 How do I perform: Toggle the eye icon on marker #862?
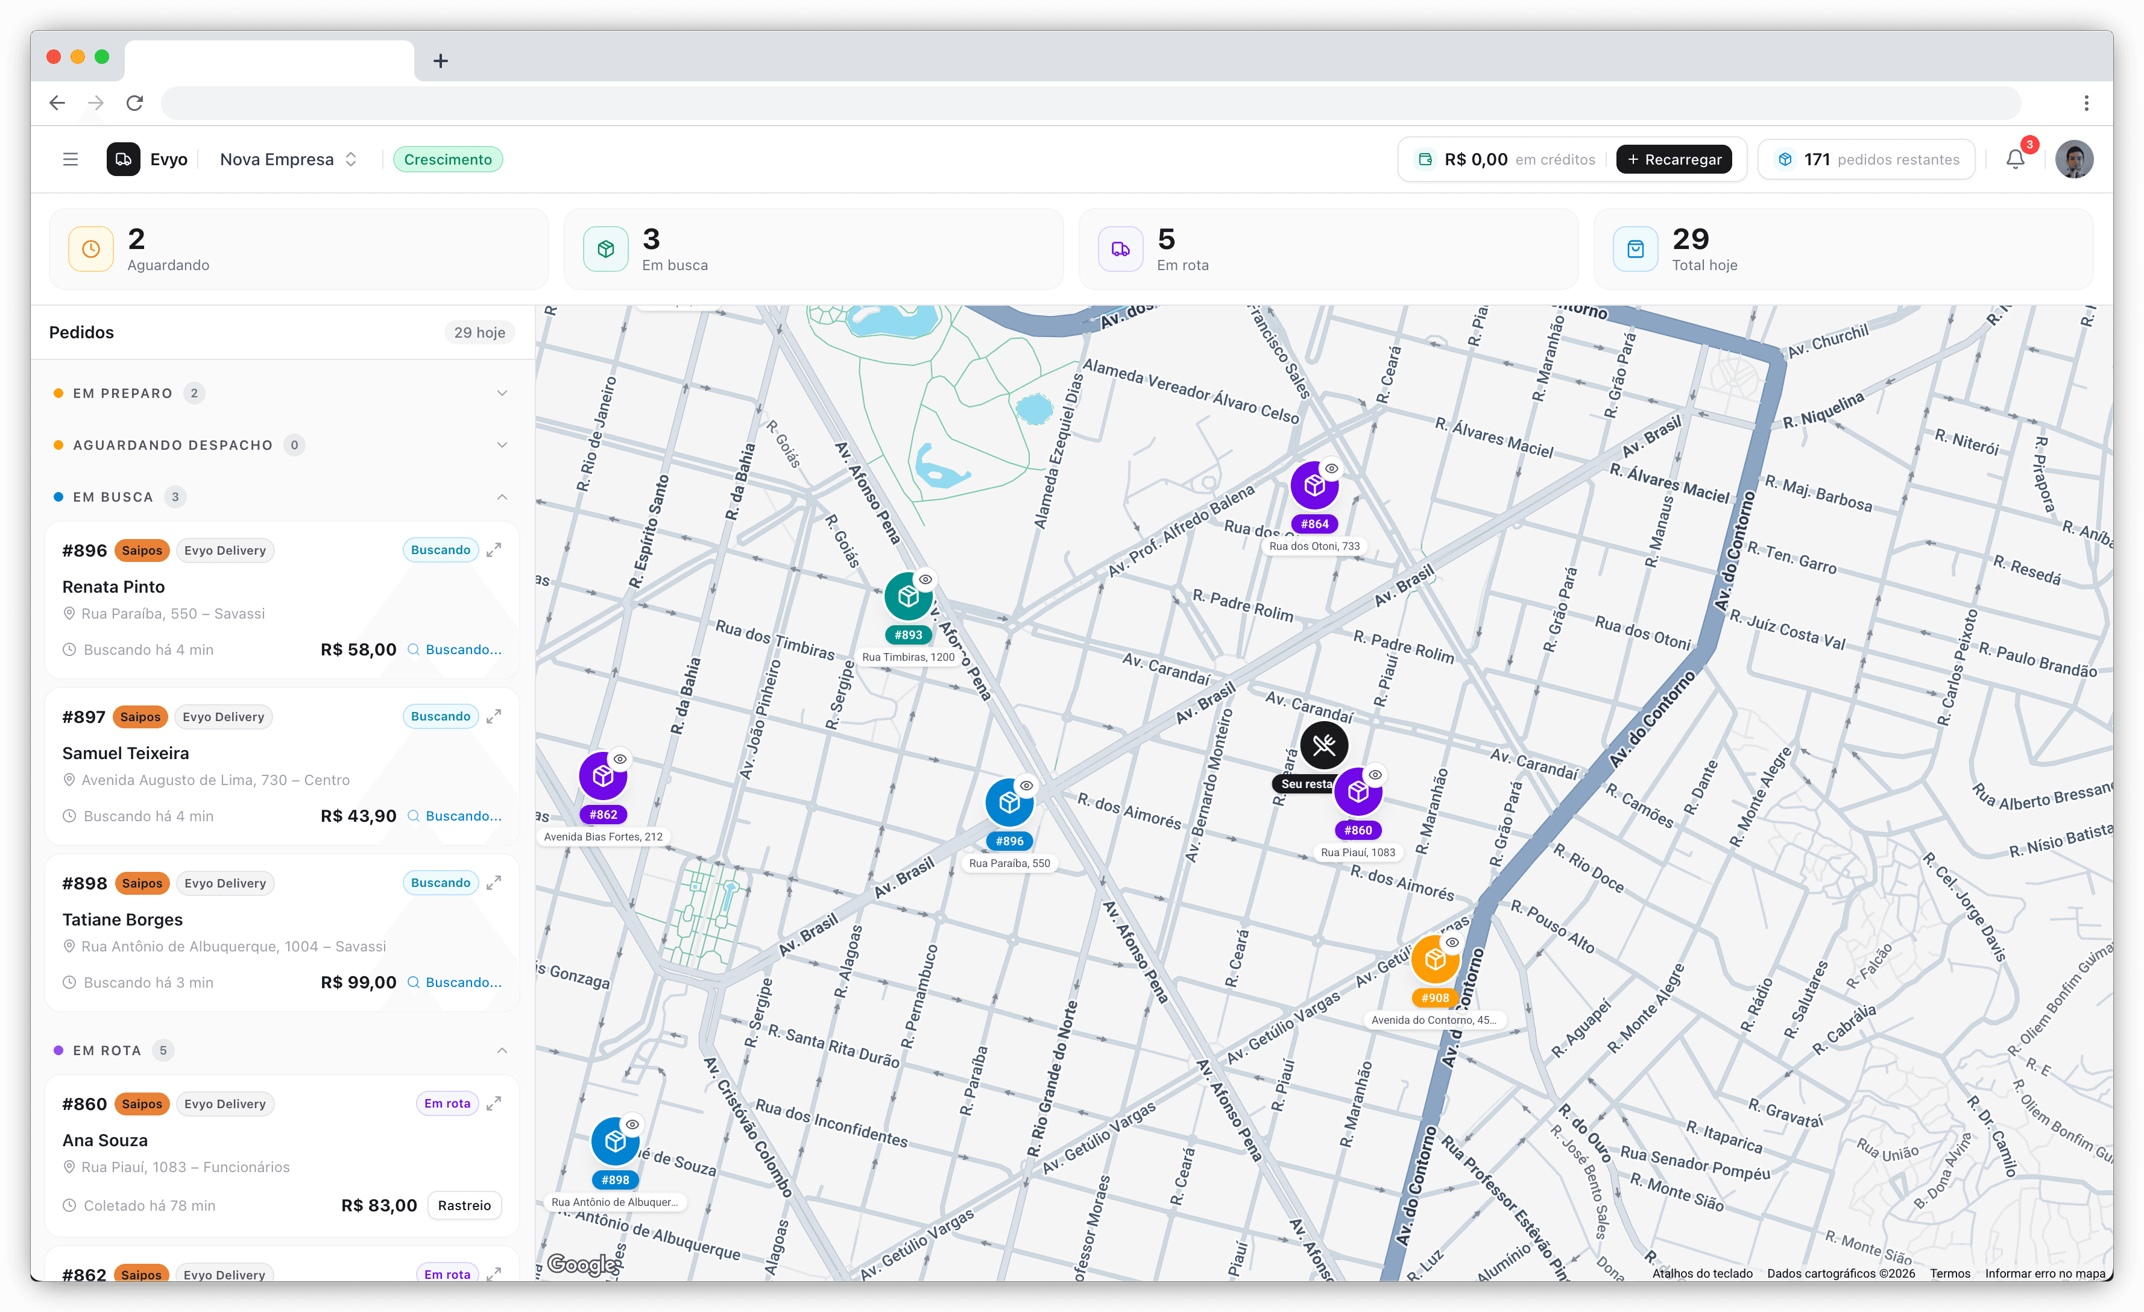coord(620,760)
